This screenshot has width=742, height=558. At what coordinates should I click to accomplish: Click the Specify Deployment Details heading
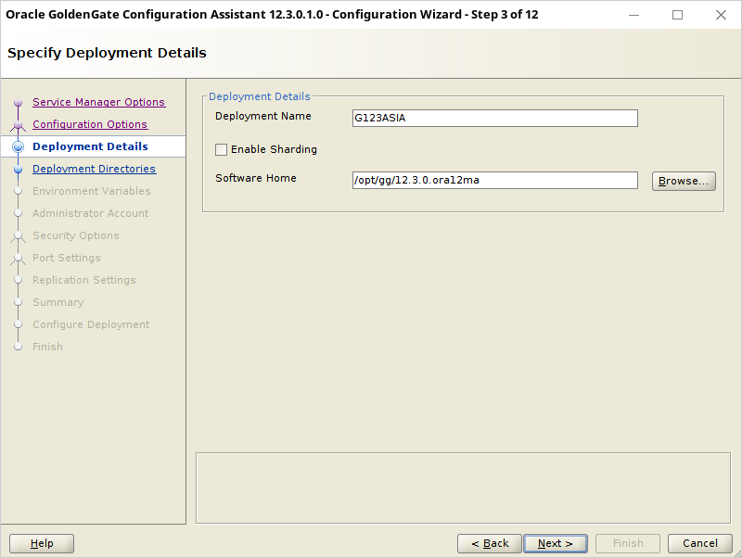point(107,53)
